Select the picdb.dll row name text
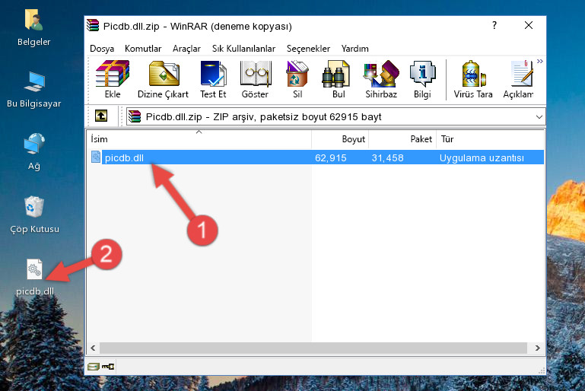585x391 pixels. click(124, 157)
